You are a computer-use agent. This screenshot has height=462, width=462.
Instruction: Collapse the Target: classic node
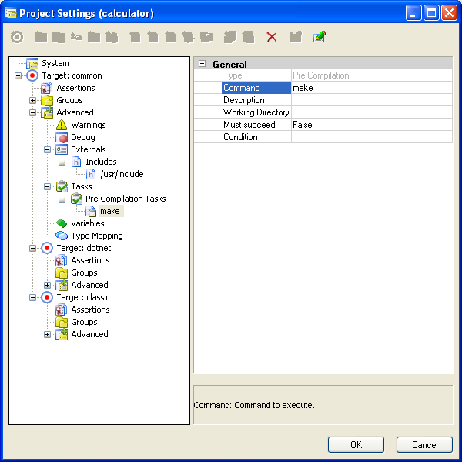(32, 297)
